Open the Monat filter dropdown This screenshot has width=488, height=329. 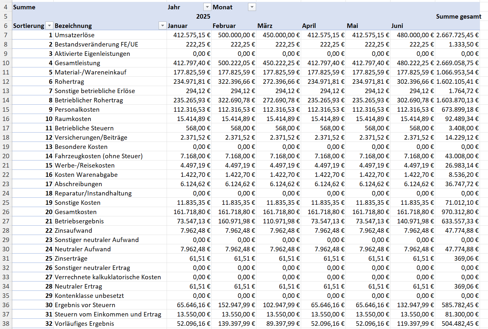252,7
